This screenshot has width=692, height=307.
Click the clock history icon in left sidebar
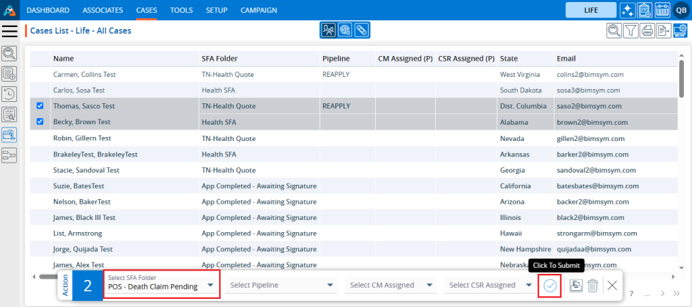[x=9, y=94]
